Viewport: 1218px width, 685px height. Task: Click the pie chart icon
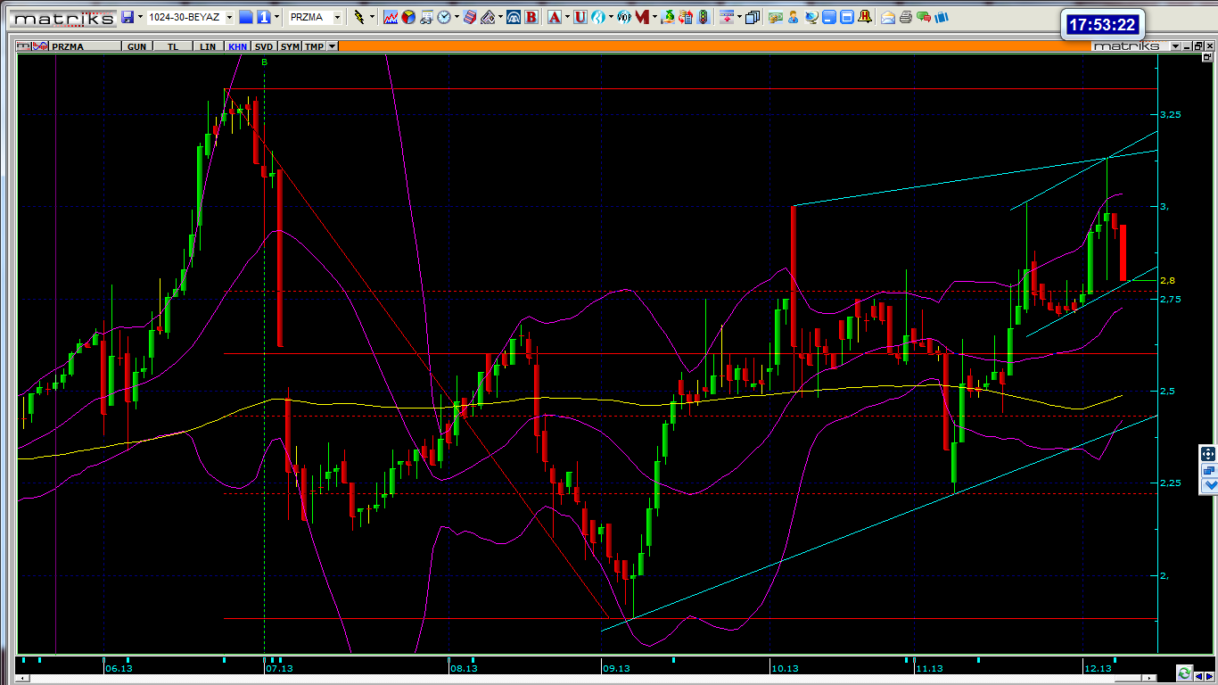(408, 17)
